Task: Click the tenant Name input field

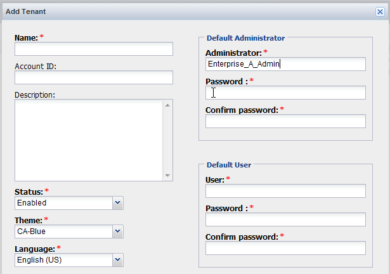Action: click(94, 49)
